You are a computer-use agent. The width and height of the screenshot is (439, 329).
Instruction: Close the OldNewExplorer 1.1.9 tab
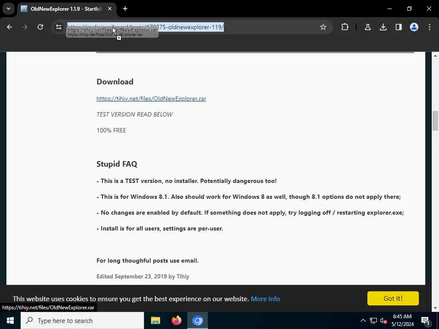point(110,9)
